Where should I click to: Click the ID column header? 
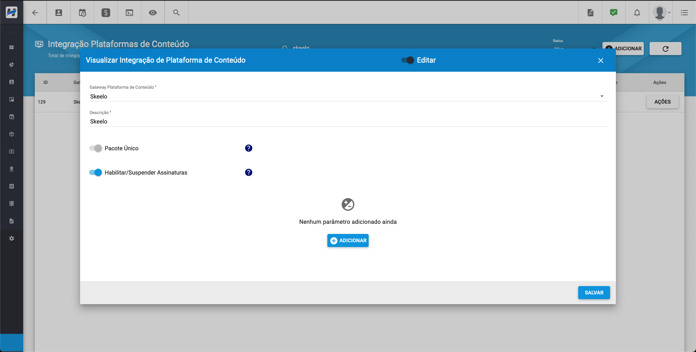[46, 83]
